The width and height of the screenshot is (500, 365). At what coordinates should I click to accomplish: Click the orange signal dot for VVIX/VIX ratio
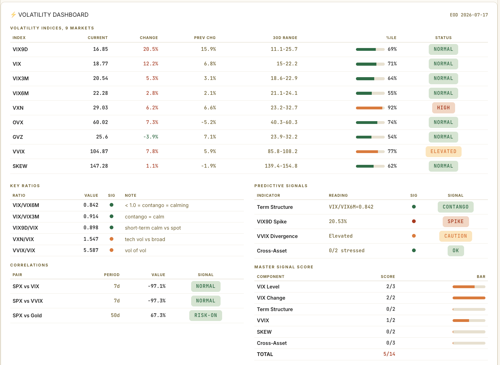pyautogui.click(x=112, y=250)
